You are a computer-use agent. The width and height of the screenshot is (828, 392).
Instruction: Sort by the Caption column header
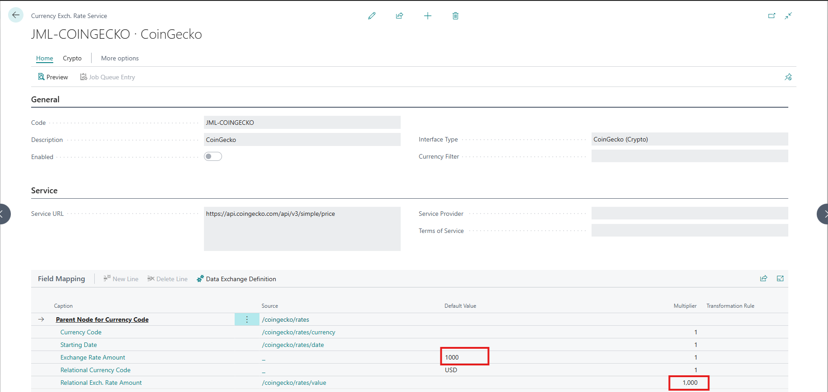[63, 306]
